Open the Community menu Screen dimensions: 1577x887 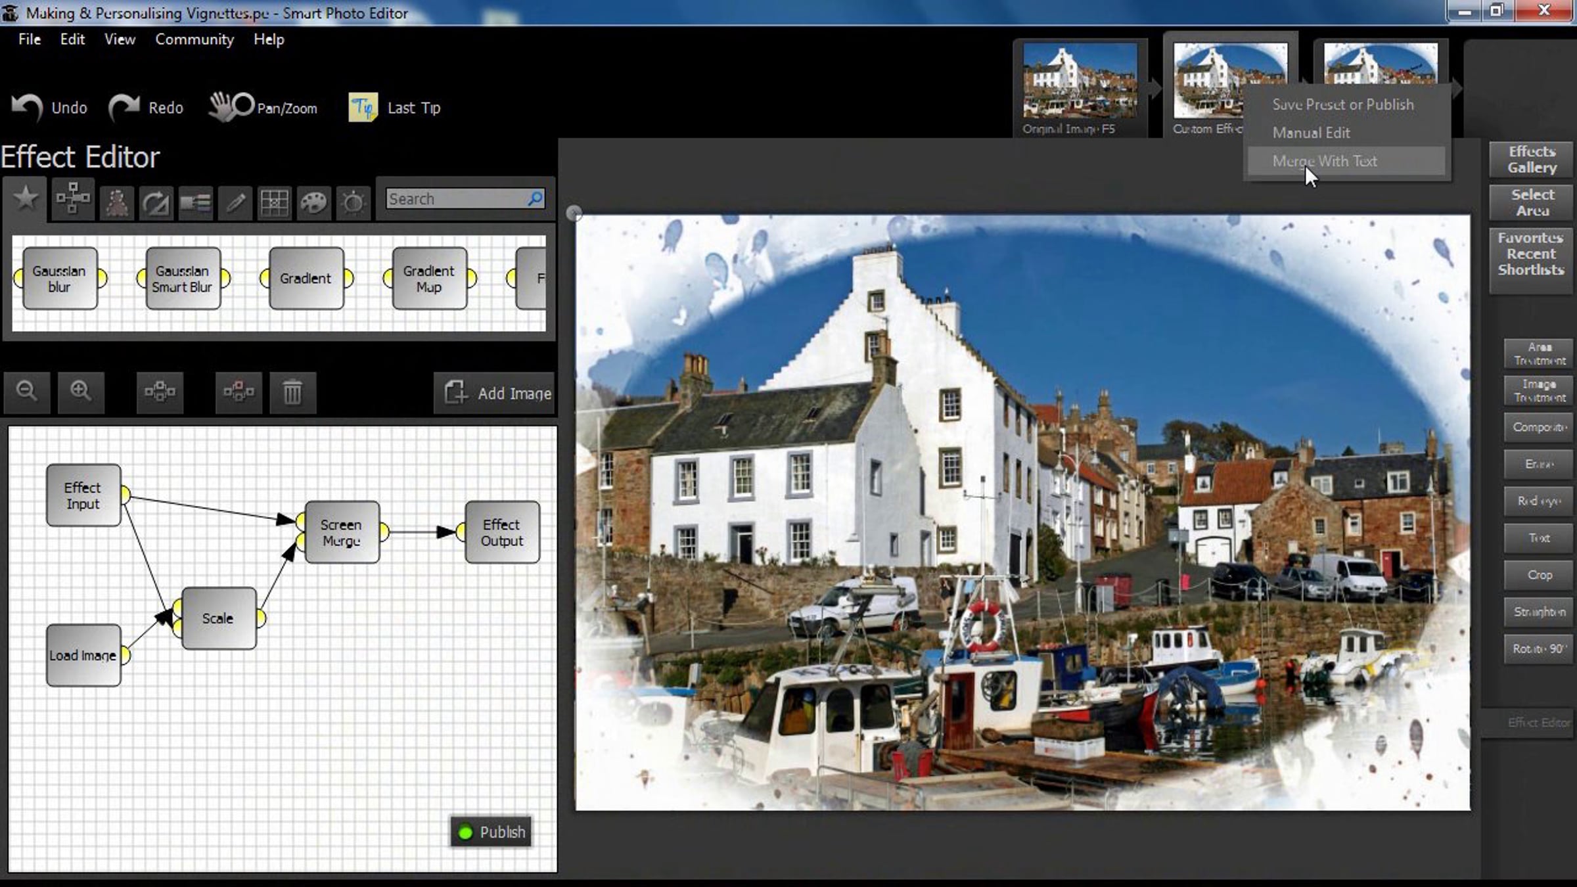[x=194, y=39]
